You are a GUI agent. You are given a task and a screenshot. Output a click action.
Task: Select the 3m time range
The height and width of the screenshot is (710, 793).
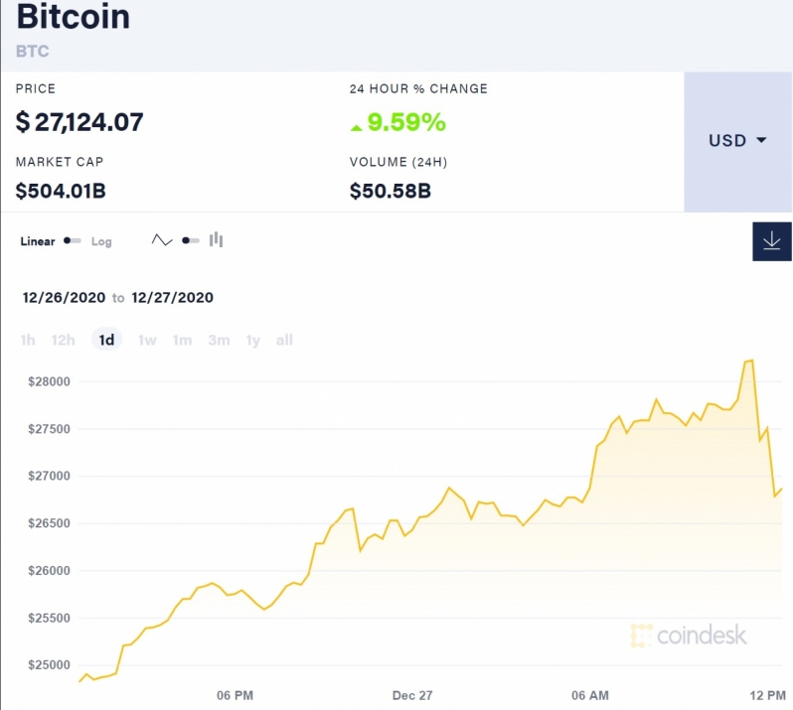click(x=219, y=340)
